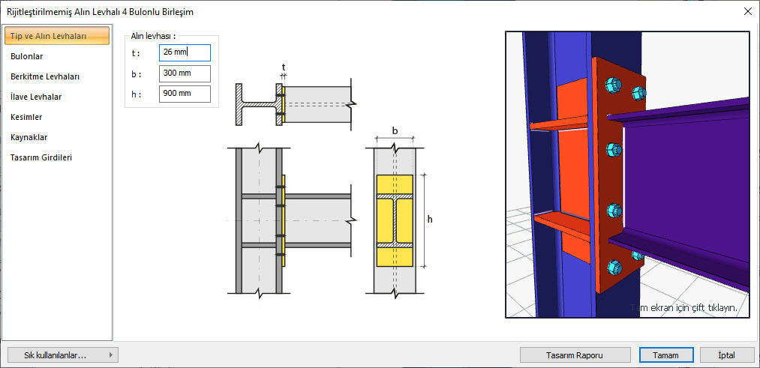
Task: Expand the Sık kullanılanlar dropdown
Action: coord(62,355)
